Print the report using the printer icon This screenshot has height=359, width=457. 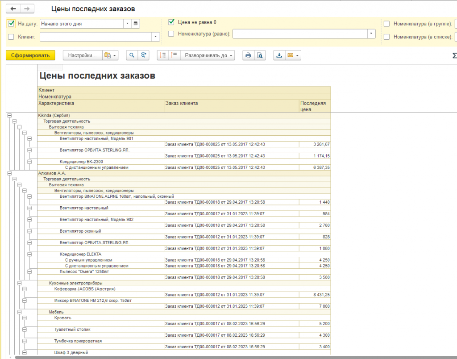[x=248, y=55]
